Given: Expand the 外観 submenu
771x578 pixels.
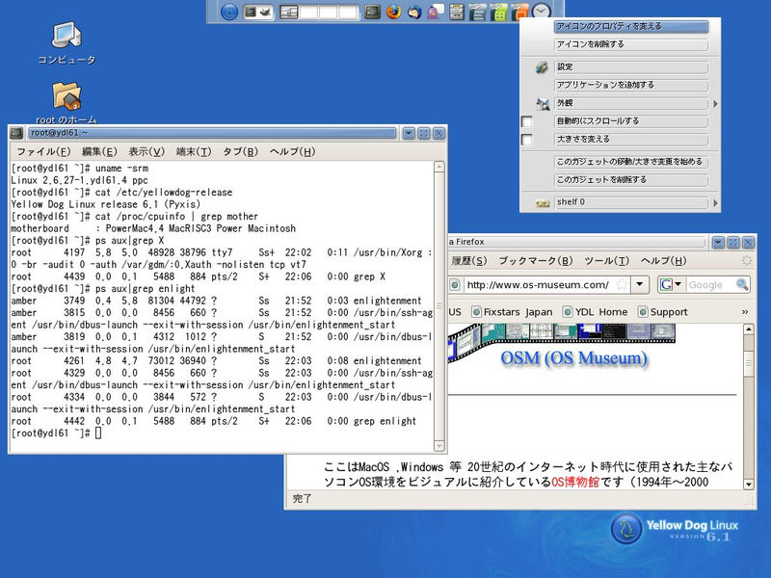Looking at the screenshot, I should (631, 104).
